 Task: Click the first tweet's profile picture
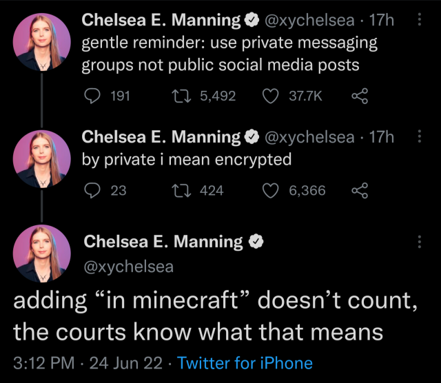coord(42,41)
